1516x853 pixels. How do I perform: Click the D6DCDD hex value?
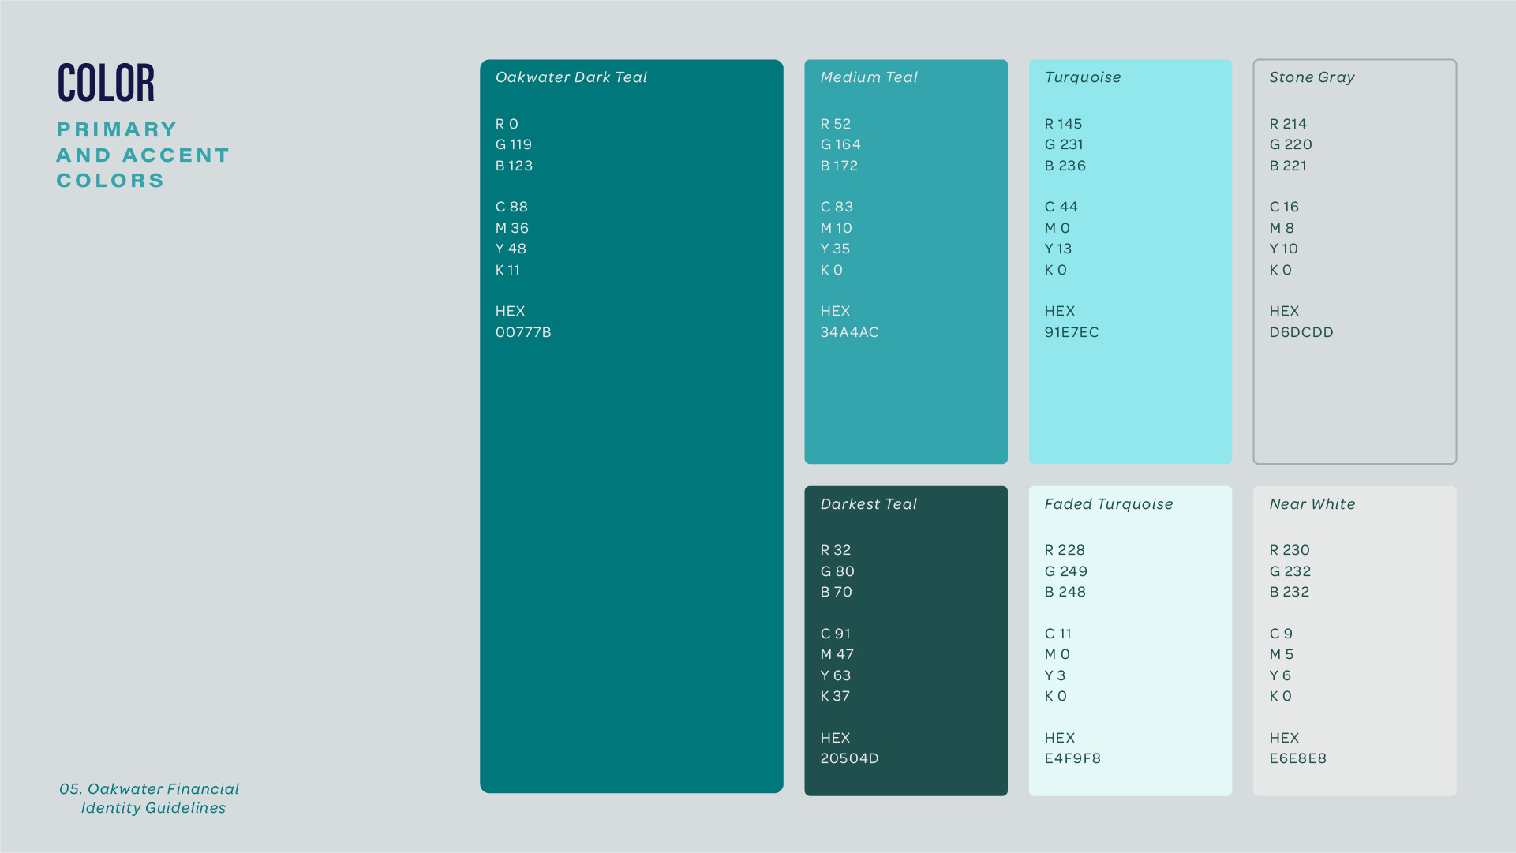pyautogui.click(x=1301, y=332)
